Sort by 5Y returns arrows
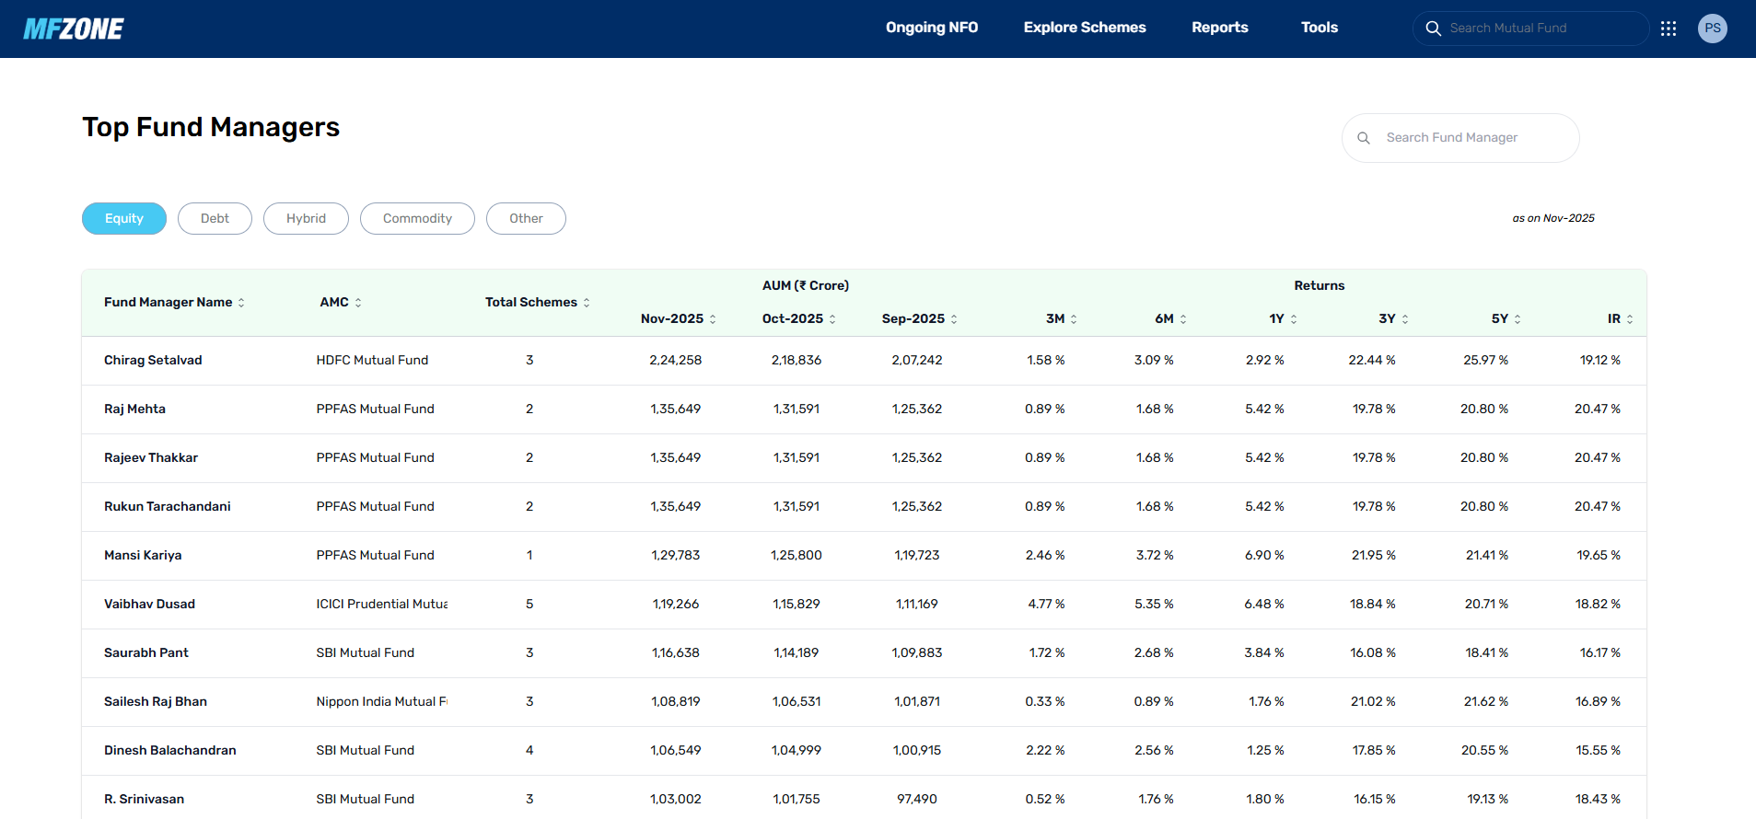This screenshot has height=819, width=1756. click(x=1518, y=319)
